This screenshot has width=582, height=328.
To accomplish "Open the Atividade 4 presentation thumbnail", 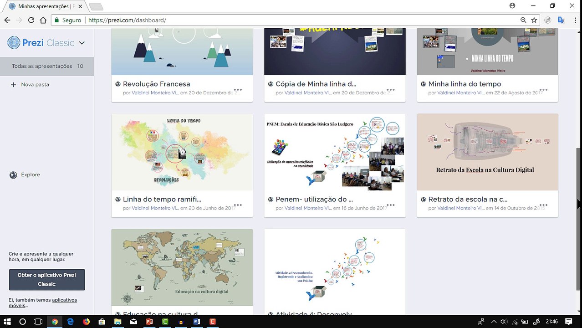I will tap(335, 267).
